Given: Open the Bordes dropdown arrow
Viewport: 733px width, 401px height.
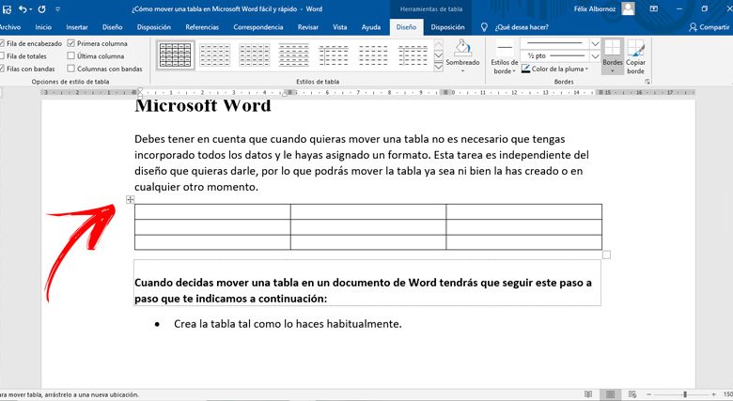Looking at the screenshot, I should [x=612, y=71].
